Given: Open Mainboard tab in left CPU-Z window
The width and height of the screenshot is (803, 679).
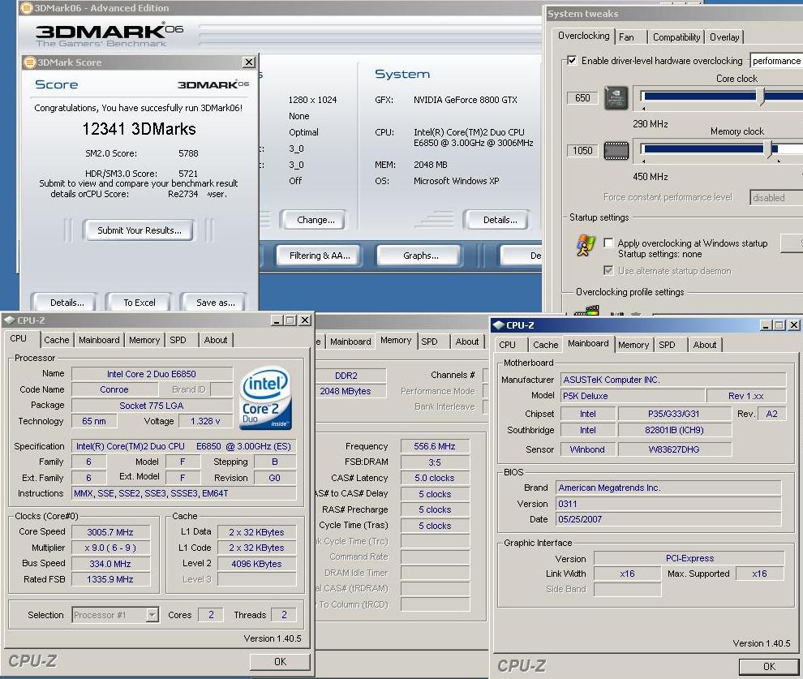Looking at the screenshot, I should point(99,339).
